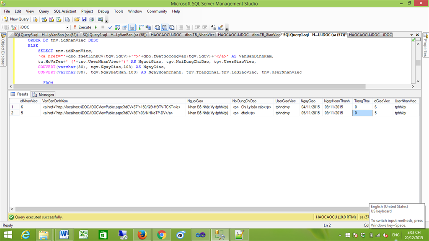Click the Print icon
The height and width of the screenshot is (241, 429).
[x=91, y=19]
